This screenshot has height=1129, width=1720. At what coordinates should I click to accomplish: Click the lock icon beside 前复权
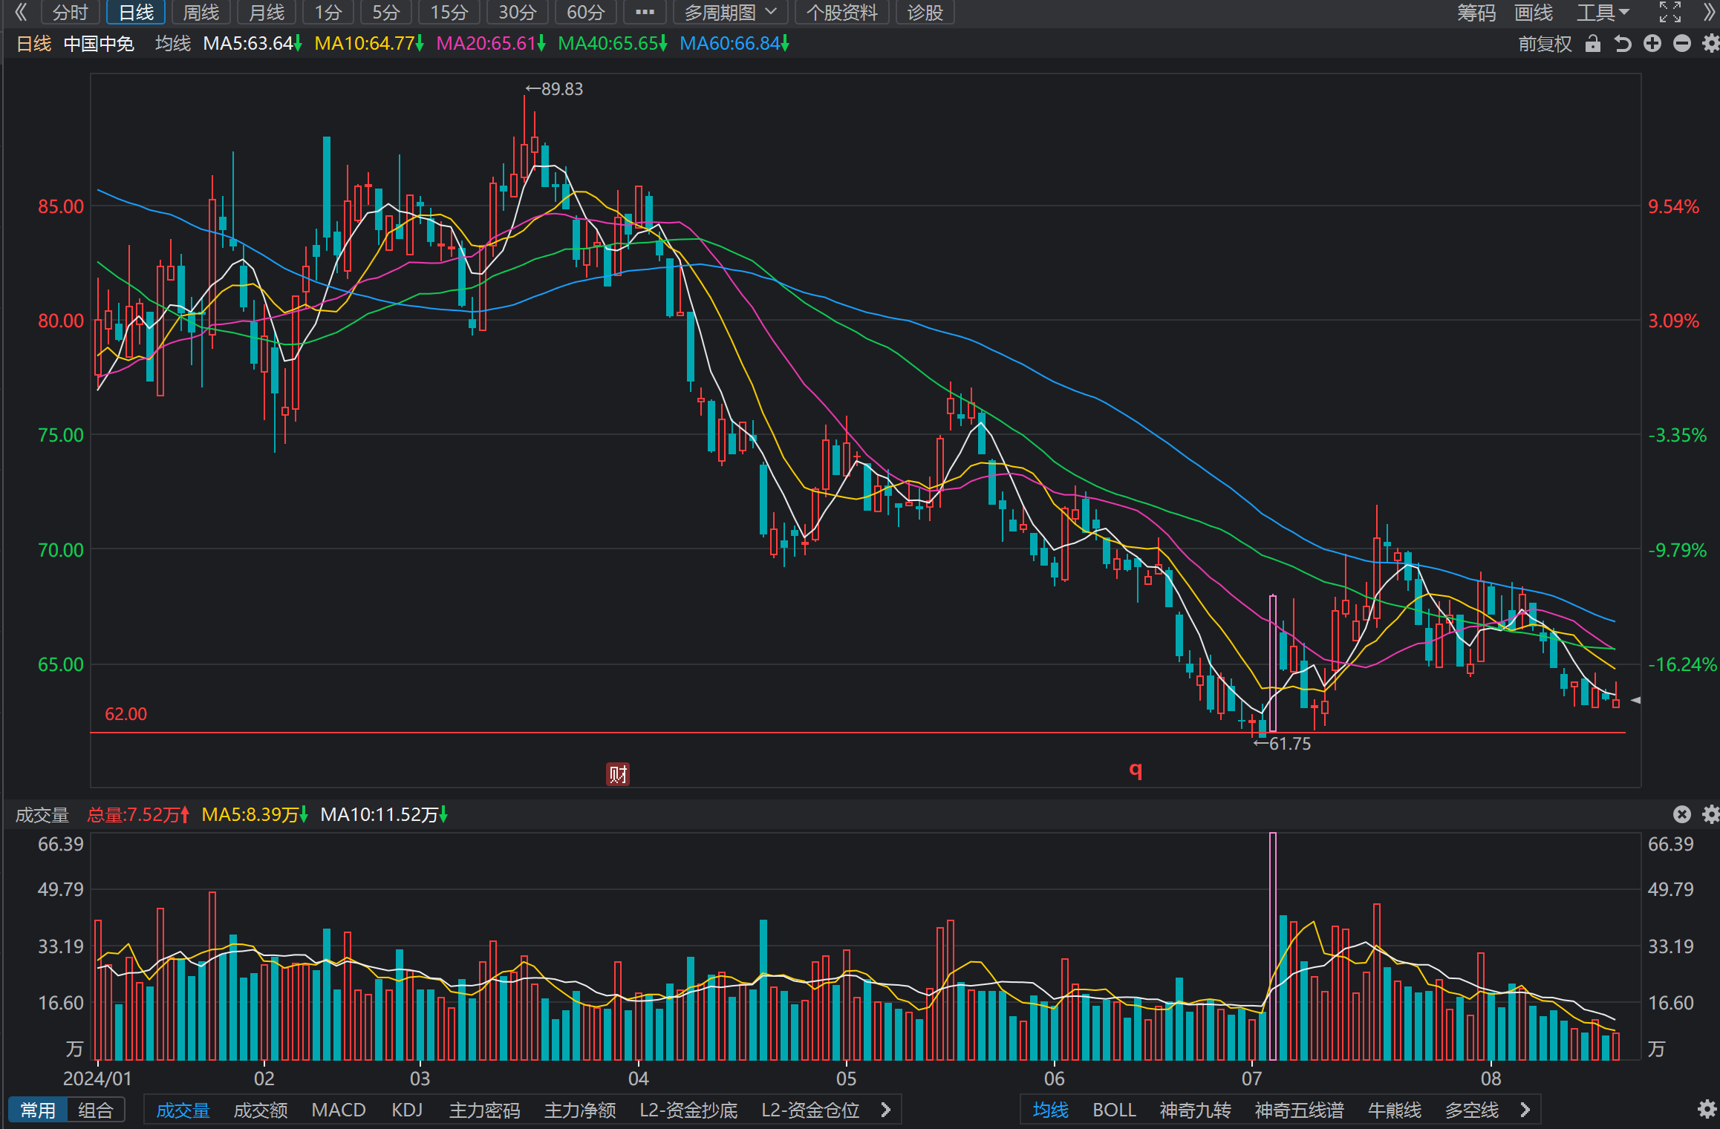click(1592, 44)
